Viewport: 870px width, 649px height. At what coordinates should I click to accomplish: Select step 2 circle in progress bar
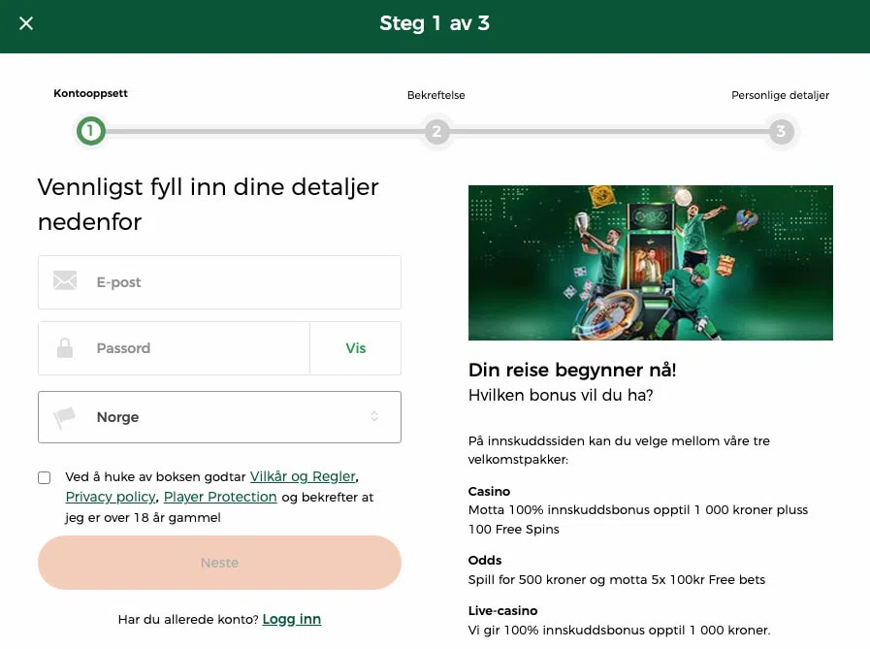pos(436,131)
